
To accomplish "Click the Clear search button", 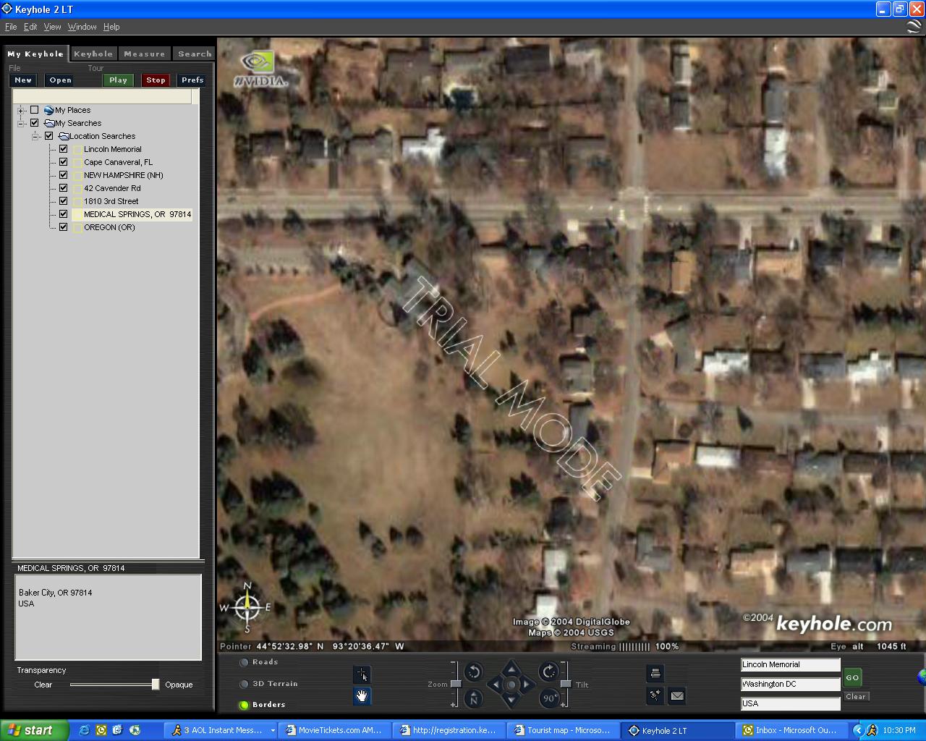I will tap(856, 697).
